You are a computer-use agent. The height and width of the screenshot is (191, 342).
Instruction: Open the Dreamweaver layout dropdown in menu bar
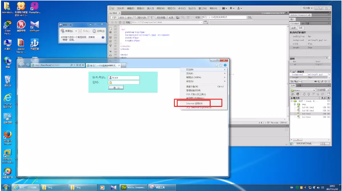224,8
